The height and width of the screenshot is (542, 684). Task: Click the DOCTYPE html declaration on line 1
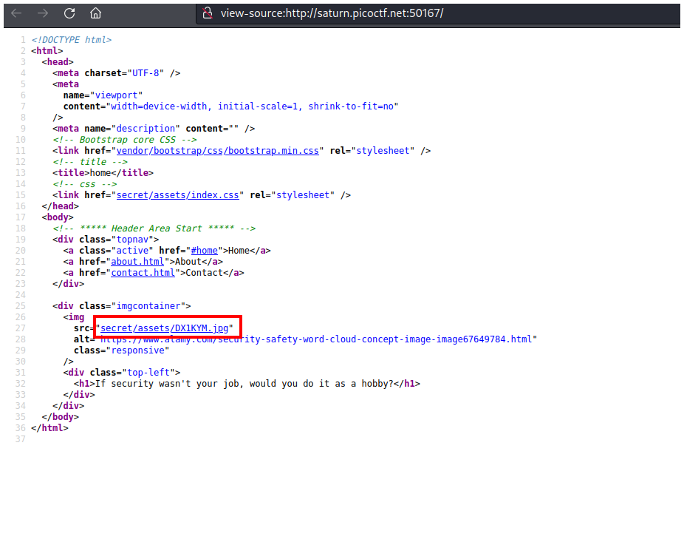click(72, 40)
